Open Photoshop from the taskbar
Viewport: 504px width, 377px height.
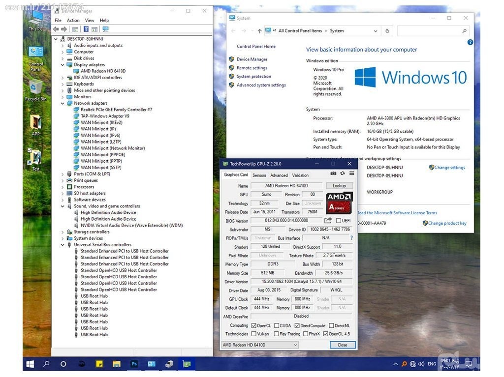[x=134, y=364]
